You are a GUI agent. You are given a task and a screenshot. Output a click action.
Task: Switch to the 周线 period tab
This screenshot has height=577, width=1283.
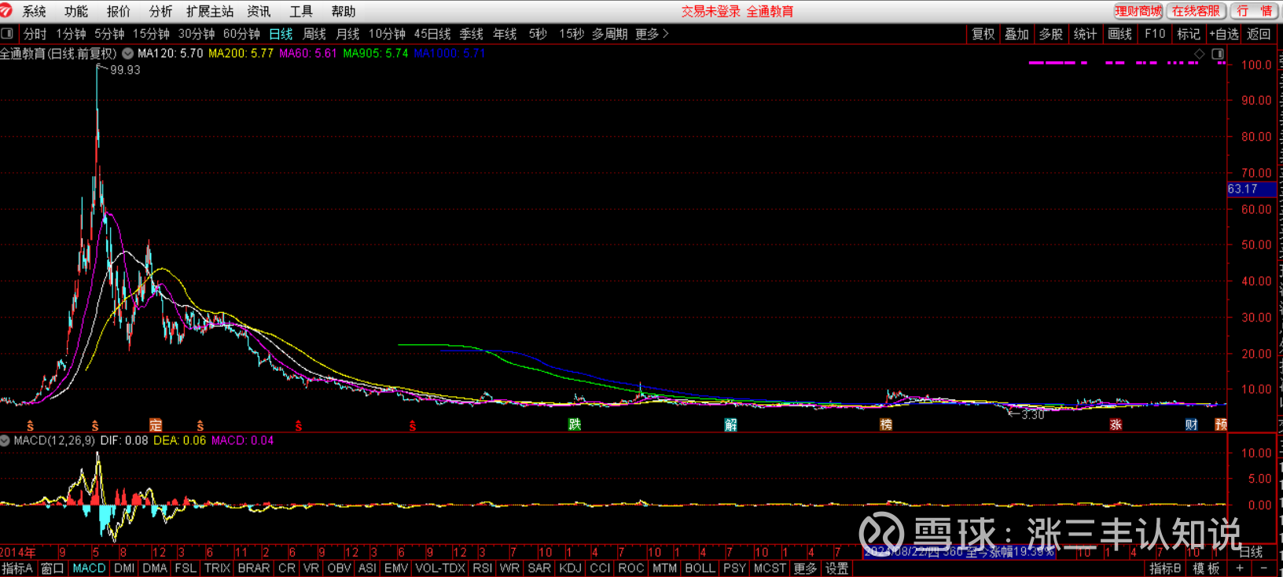click(x=314, y=34)
